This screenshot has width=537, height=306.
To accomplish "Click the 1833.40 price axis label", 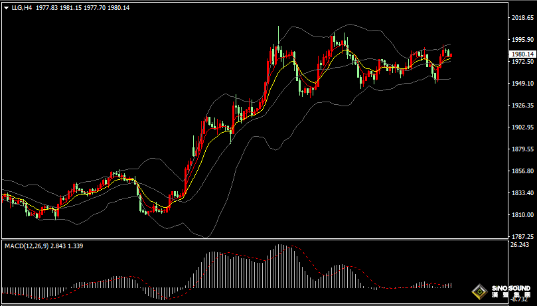I will [520, 193].
